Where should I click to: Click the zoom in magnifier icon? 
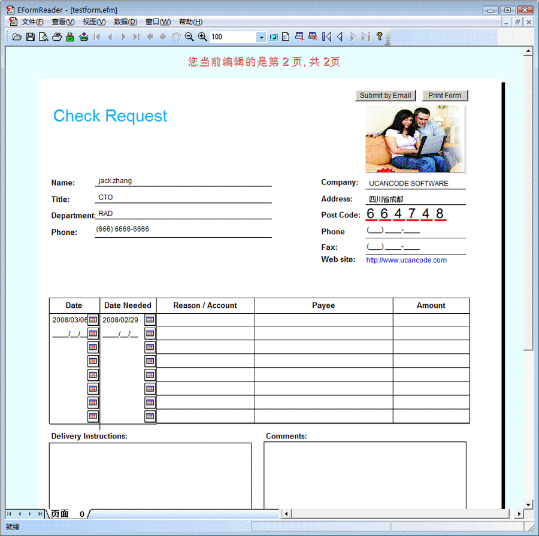point(202,37)
